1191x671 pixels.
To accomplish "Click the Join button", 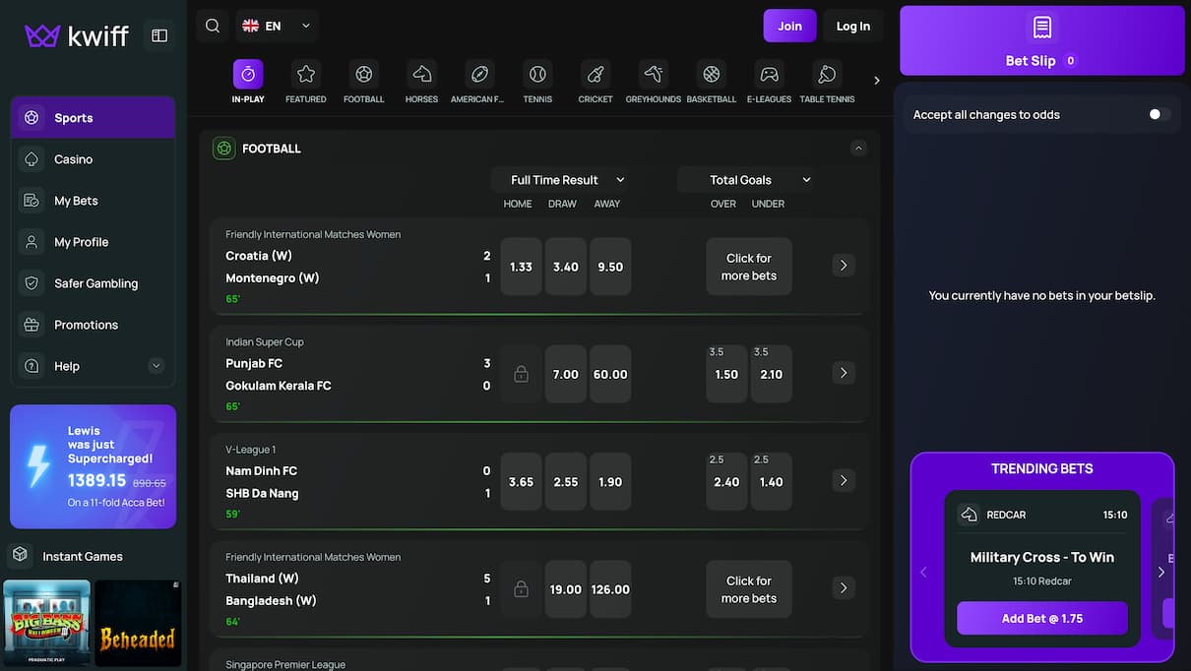I will pyautogui.click(x=789, y=27).
